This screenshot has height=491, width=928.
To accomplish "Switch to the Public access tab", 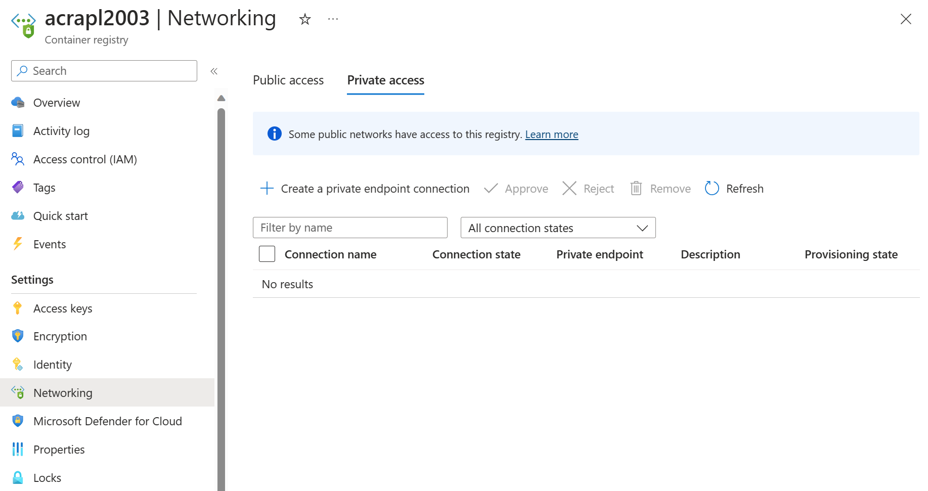I will coord(288,80).
